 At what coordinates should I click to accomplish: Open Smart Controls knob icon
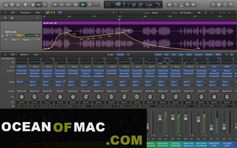[x=33, y=5]
